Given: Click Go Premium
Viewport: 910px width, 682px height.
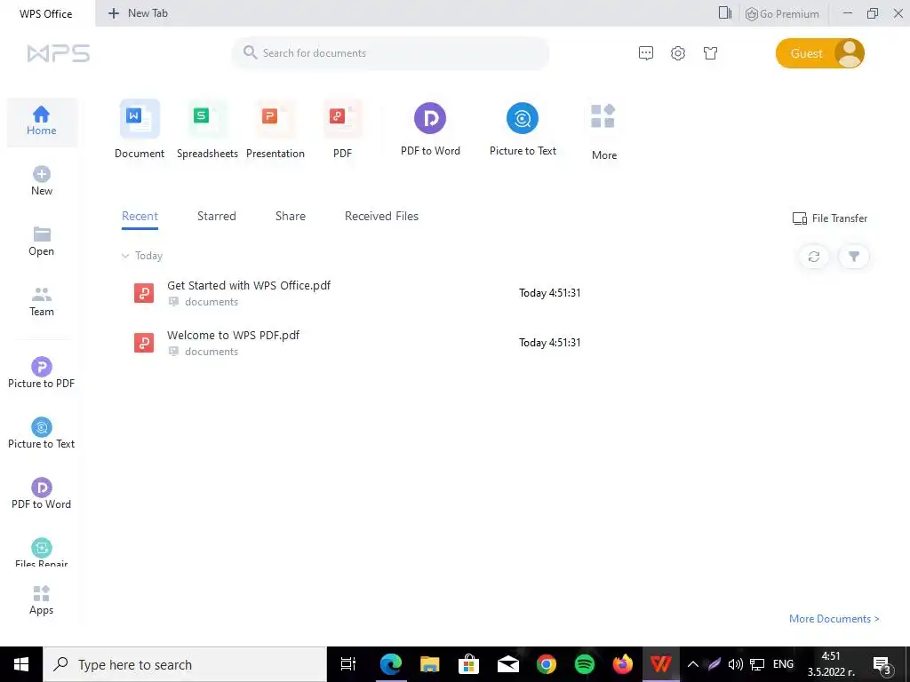Looking at the screenshot, I should 782,13.
